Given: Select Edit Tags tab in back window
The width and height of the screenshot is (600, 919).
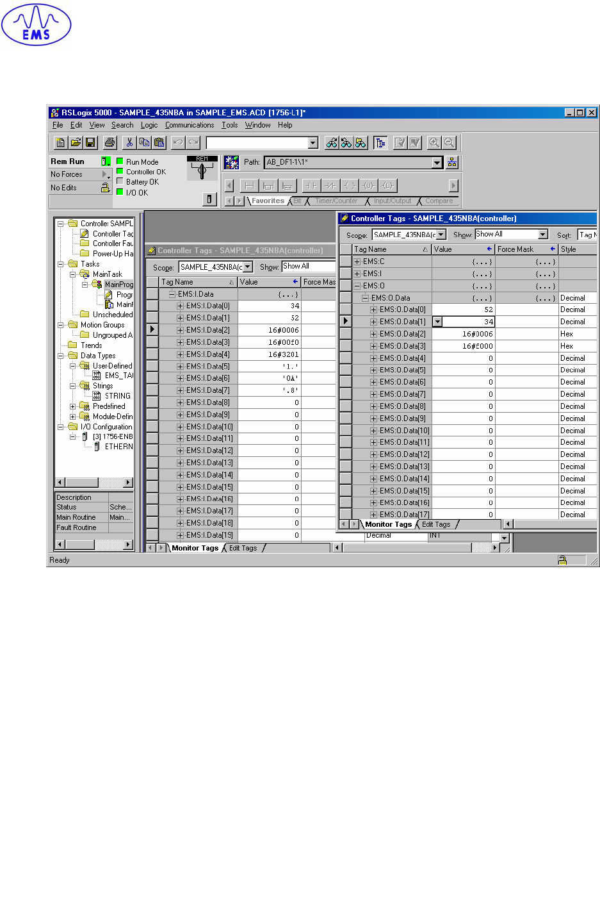Looking at the screenshot, I should [243, 548].
